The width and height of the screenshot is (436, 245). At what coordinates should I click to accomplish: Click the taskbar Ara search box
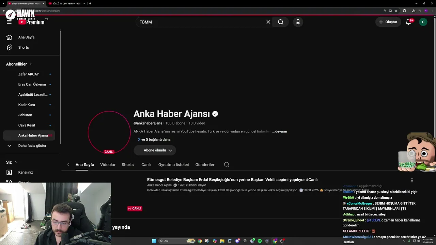point(177,241)
